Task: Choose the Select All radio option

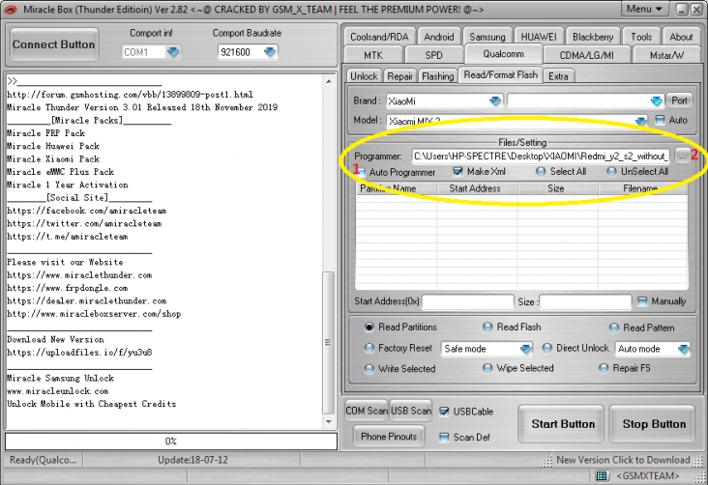Action: pos(541,171)
